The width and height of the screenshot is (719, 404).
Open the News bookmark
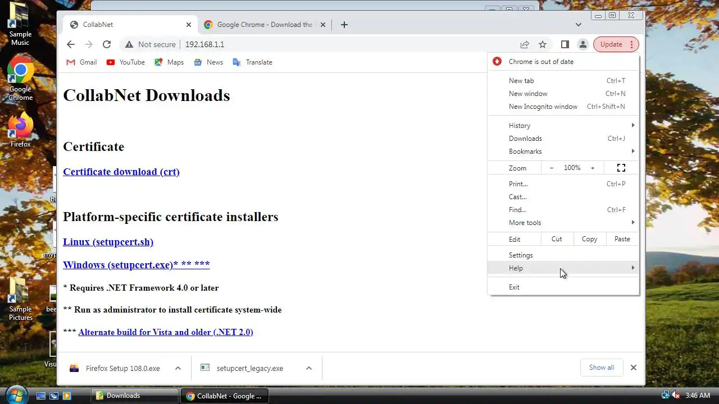click(208, 62)
